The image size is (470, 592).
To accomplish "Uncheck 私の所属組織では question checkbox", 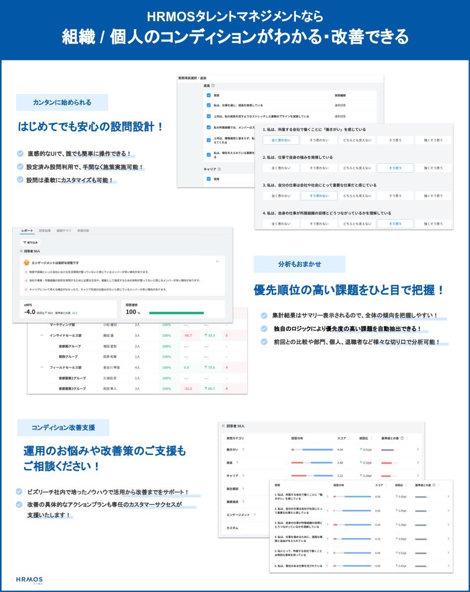I will pyautogui.click(x=209, y=127).
